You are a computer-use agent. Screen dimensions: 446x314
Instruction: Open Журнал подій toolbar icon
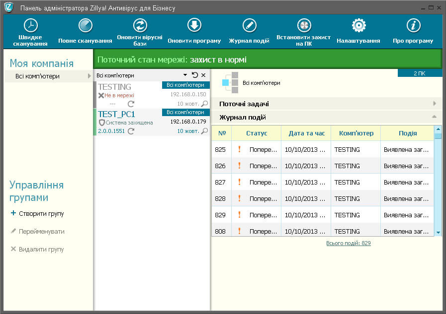pos(250,25)
